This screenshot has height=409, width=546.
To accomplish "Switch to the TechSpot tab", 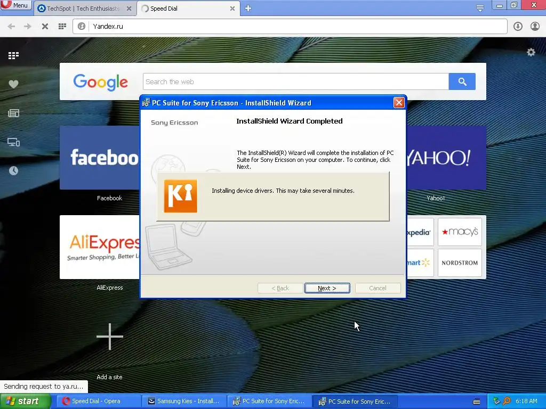I will tap(84, 9).
